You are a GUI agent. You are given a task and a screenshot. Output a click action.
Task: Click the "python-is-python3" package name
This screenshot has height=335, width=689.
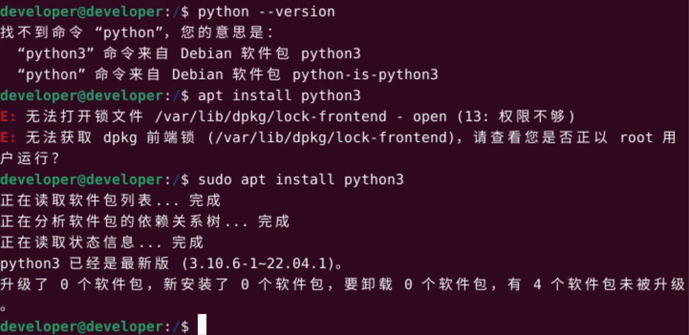point(365,74)
